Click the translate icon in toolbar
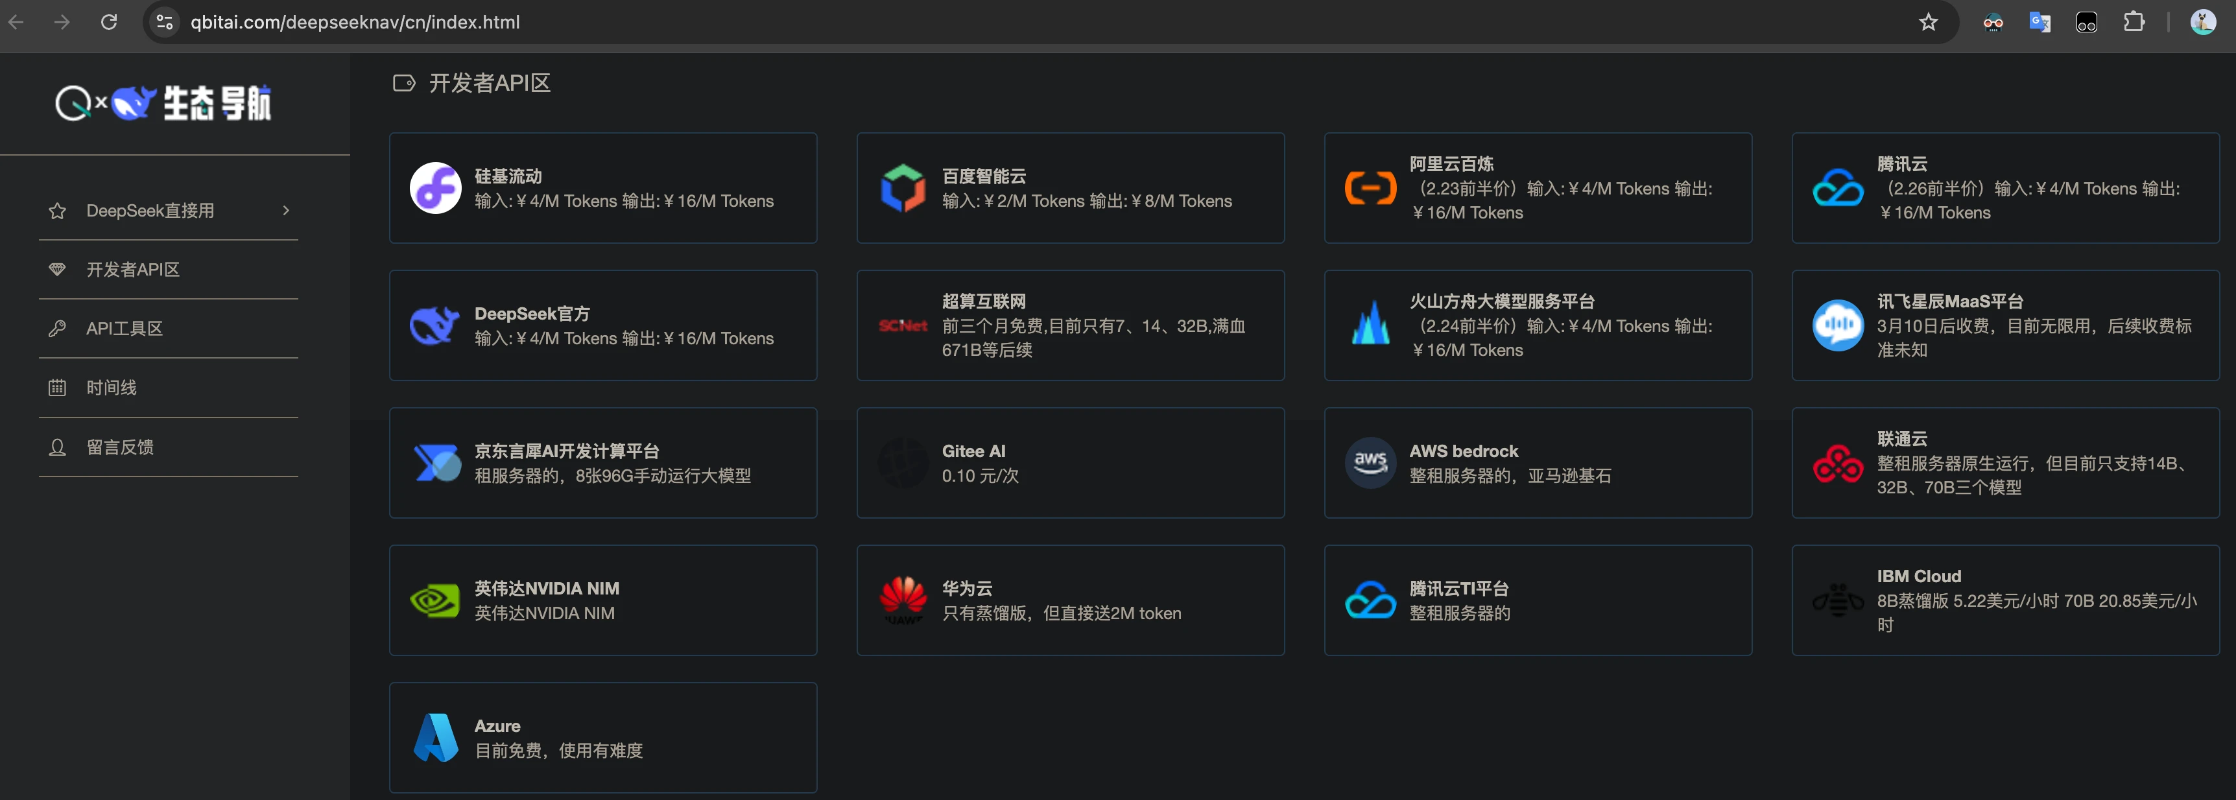This screenshot has height=800, width=2236. click(2040, 23)
